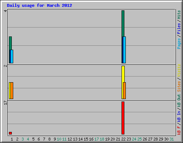
Task: Click day 24 on the x-axis
Action: pyautogui.click(x=134, y=139)
